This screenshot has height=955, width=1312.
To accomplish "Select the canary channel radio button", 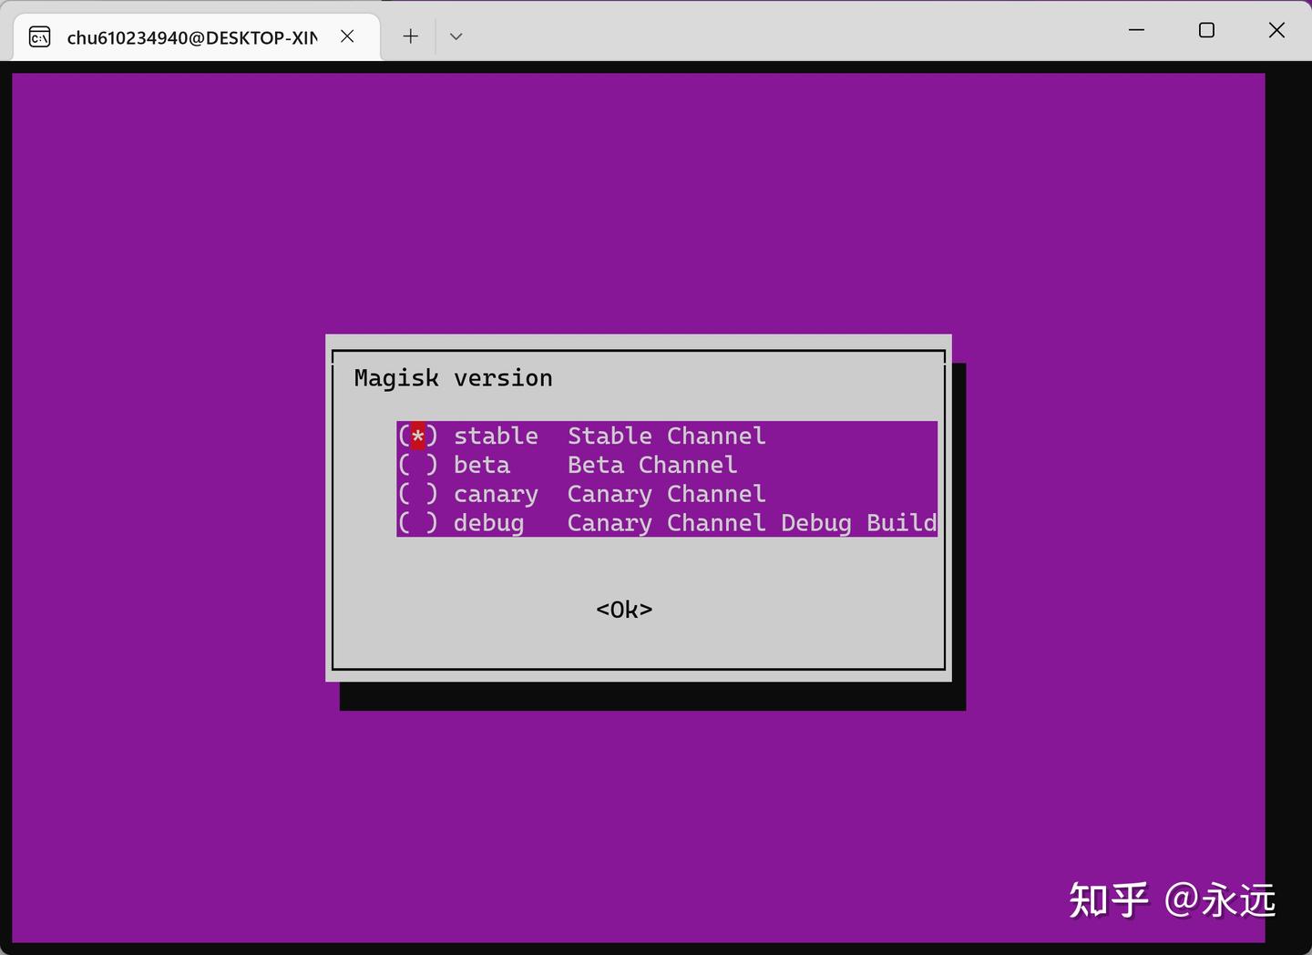I will [x=418, y=494].
